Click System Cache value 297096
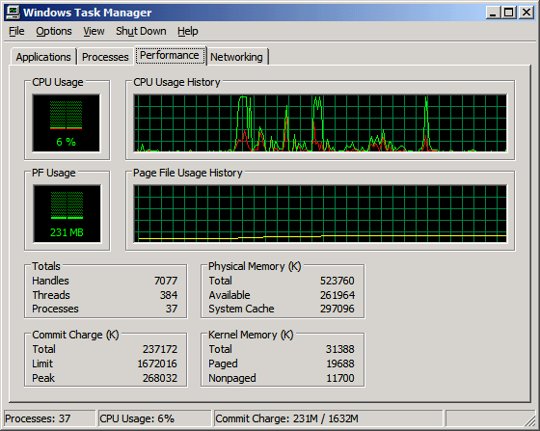 click(x=337, y=309)
